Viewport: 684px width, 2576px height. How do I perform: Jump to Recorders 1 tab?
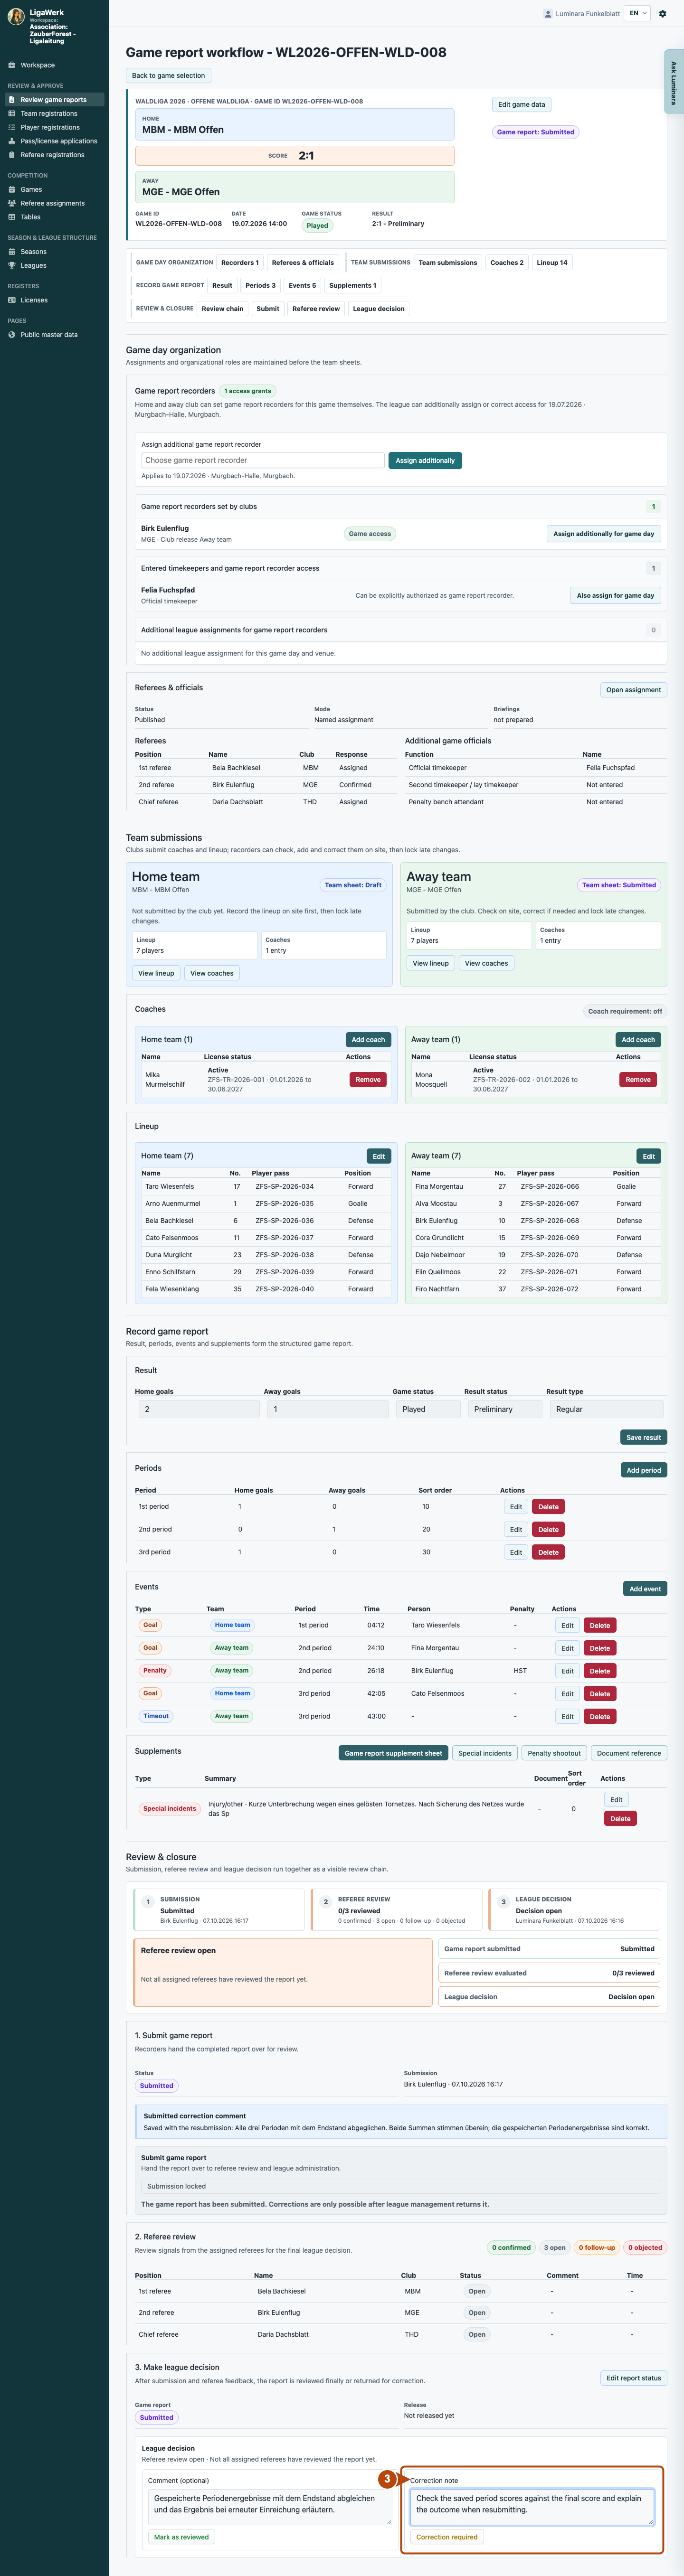pyautogui.click(x=240, y=263)
